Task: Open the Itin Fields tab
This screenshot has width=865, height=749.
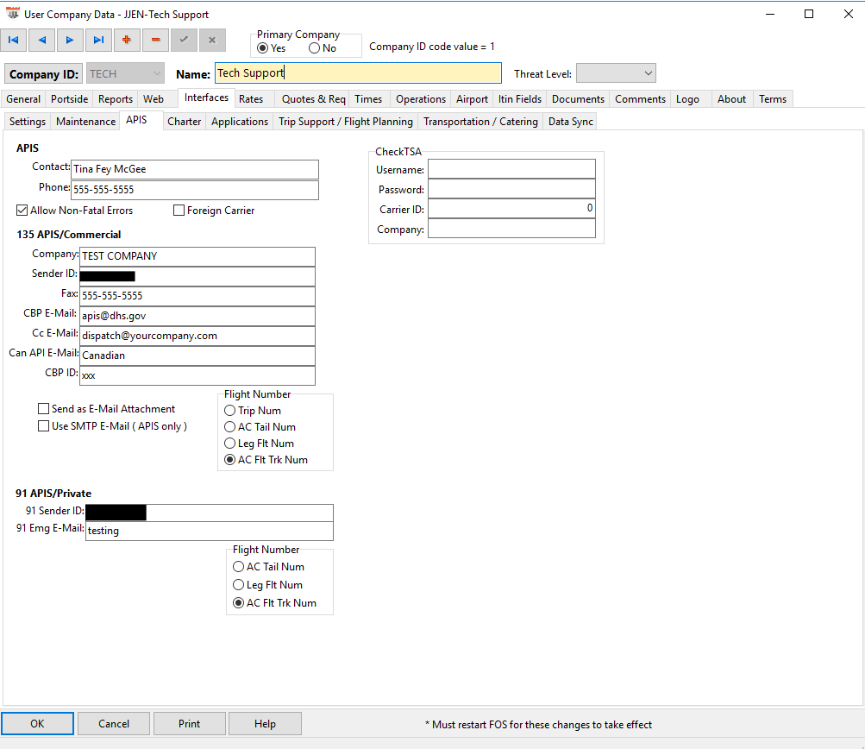Action: (x=520, y=98)
